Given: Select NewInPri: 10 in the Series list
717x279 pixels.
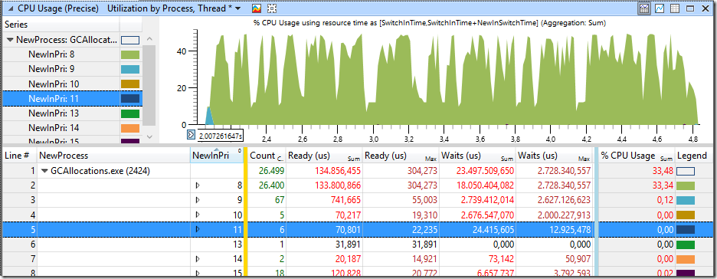Looking at the screenshot, I should pyautogui.click(x=54, y=84).
